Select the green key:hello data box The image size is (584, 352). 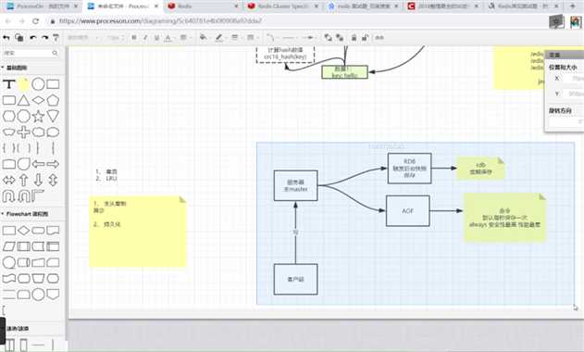tap(345, 72)
